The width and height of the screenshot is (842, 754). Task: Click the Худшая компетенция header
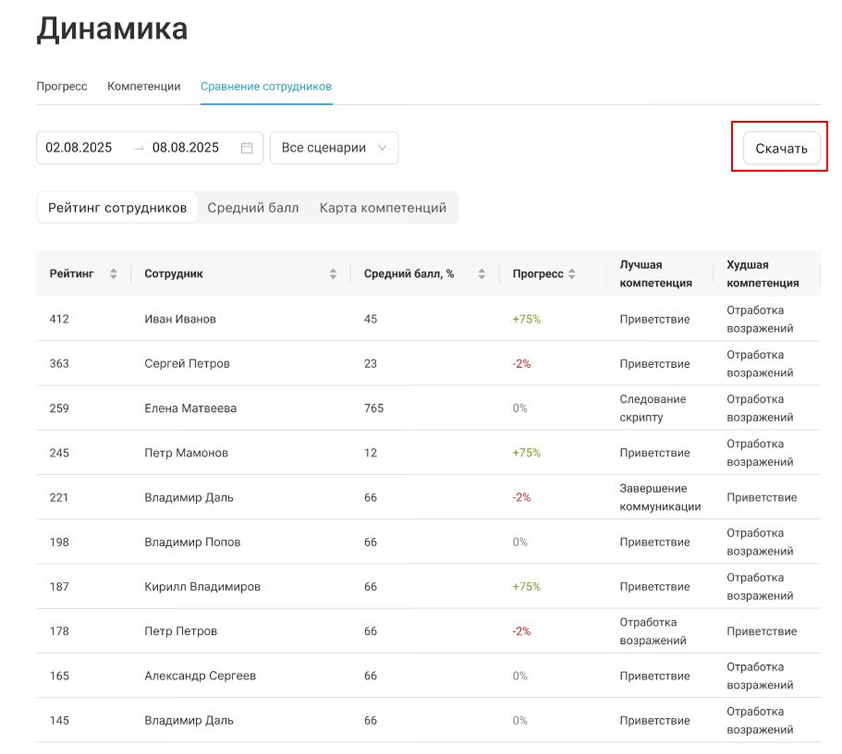pyautogui.click(x=762, y=274)
